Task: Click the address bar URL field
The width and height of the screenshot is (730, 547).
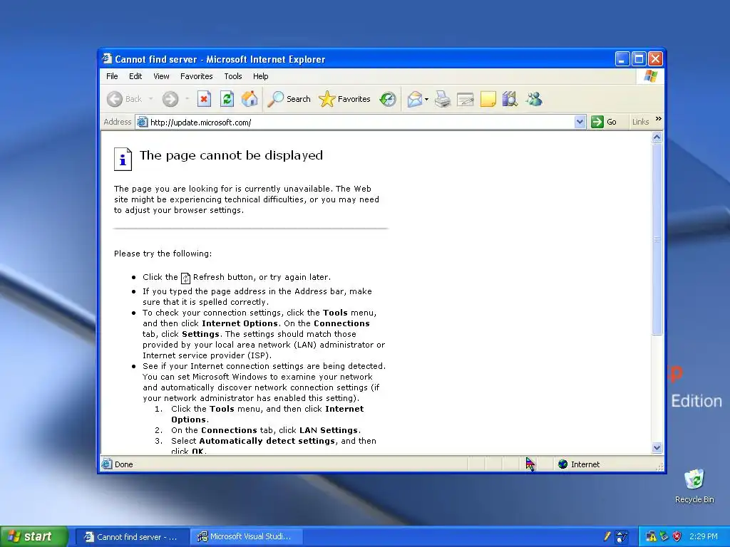Action: (x=361, y=123)
